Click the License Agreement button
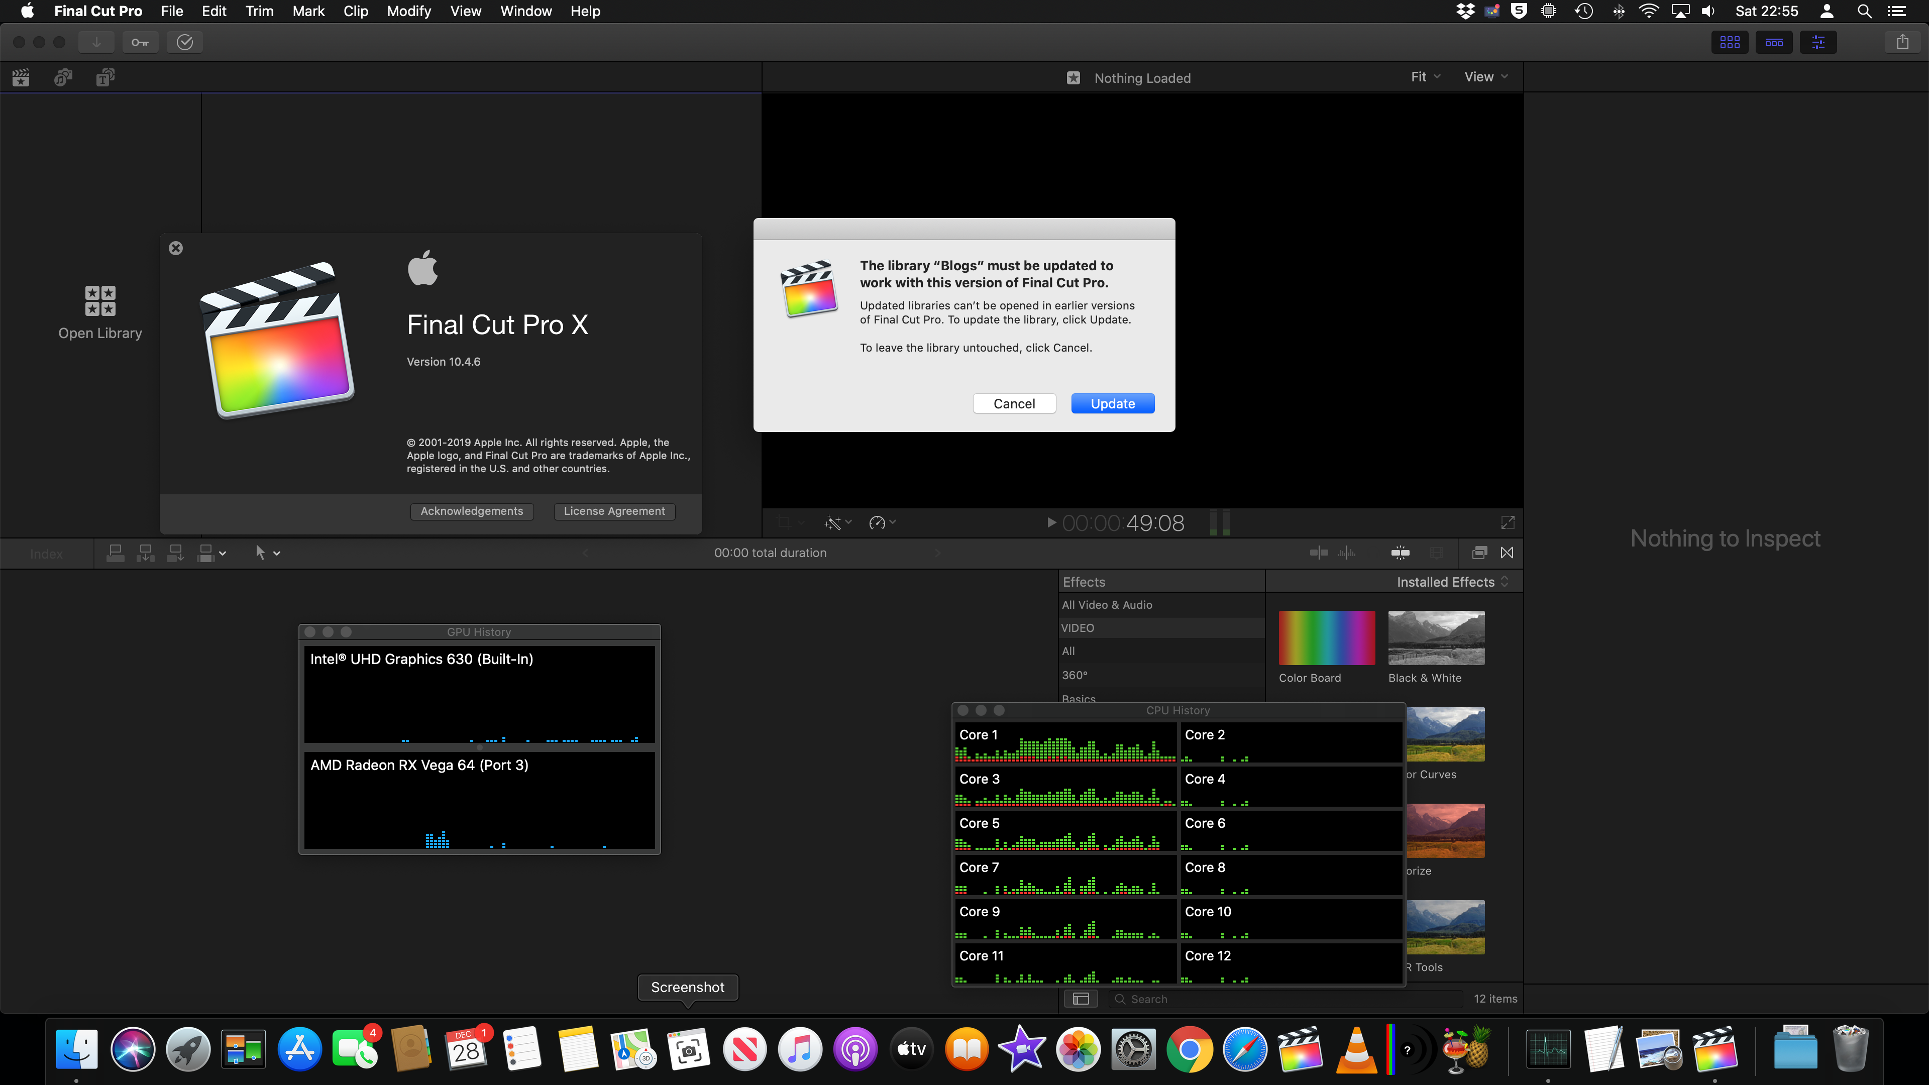The width and height of the screenshot is (1929, 1085). point(614,511)
